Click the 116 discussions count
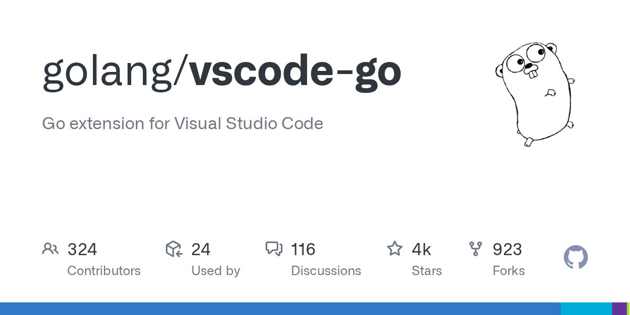 coord(303,249)
